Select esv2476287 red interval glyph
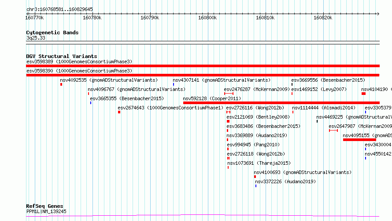The width and height of the screenshot is (392, 221). [229, 94]
